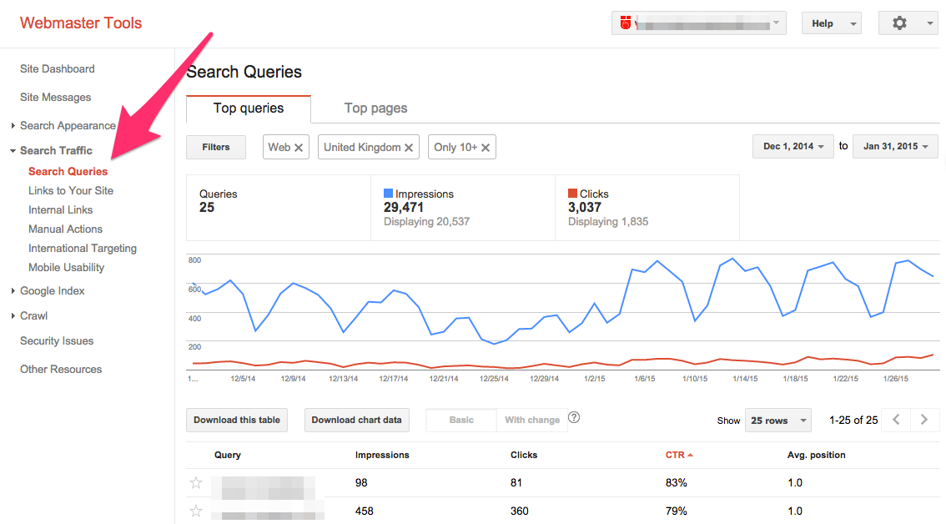Click the Webmaster Tools logo
The image size is (946, 524).
[81, 23]
